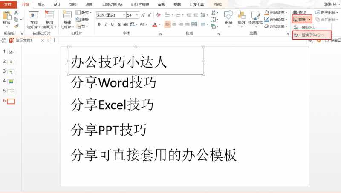Close the 演示文稿1 document tab
Viewport: 341px width, 193px height.
click(x=42, y=40)
